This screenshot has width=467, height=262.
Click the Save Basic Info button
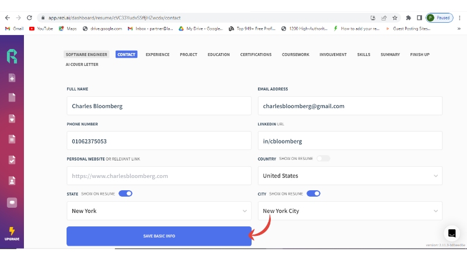(x=159, y=236)
